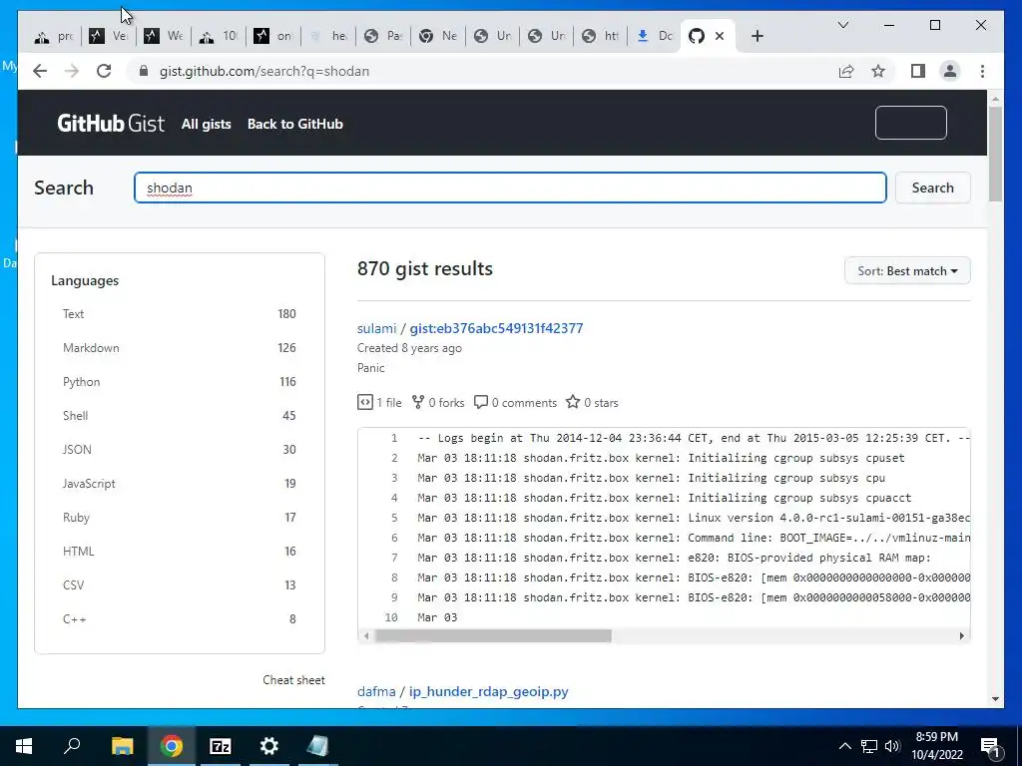Image resolution: width=1022 pixels, height=766 pixels.
Task: Go Back to GitHub link
Action: tap(295, 124)
